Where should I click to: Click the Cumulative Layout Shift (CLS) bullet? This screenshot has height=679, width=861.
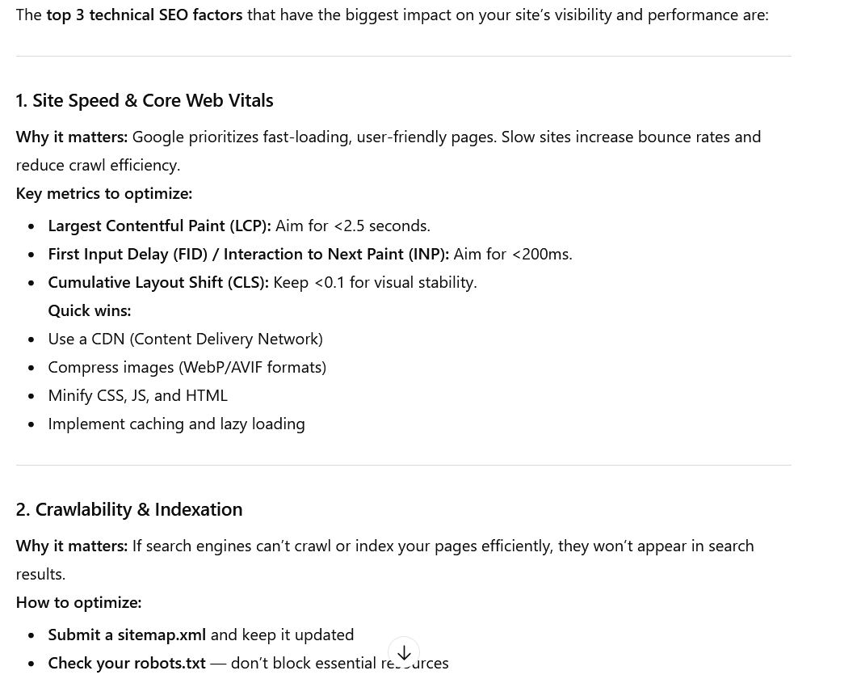click(x=157, y=281)
